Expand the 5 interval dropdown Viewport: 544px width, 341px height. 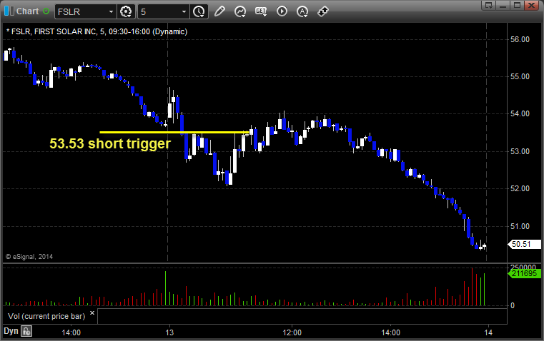point(184,11)
